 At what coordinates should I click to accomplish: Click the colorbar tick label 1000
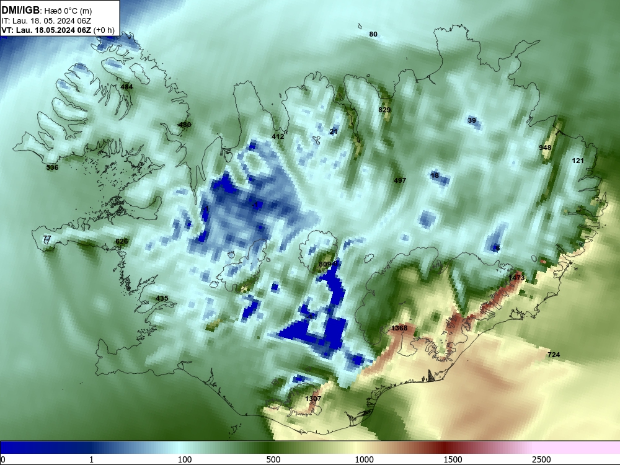point(364,459)
